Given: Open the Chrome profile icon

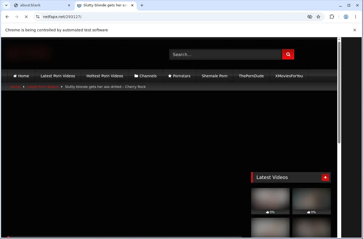Looking at the screenshot, I should (346, 17).
